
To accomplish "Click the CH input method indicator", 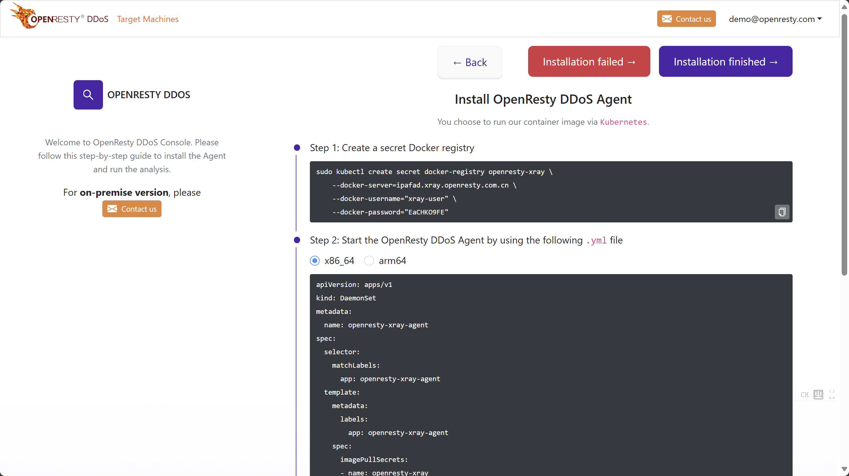I will coord(805,394).
